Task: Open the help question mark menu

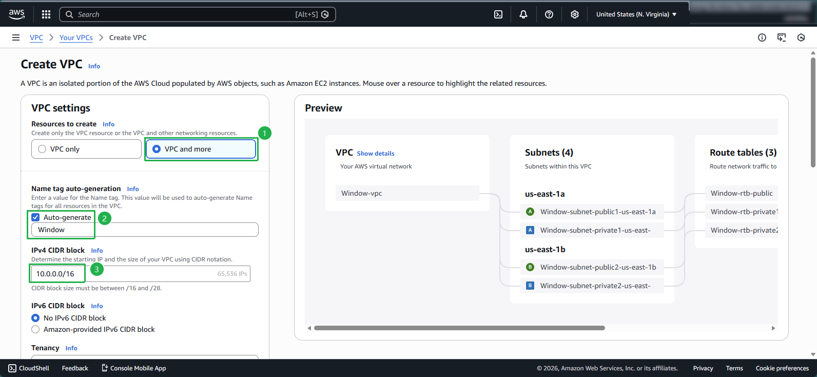Action: click(x=549, y=14)
